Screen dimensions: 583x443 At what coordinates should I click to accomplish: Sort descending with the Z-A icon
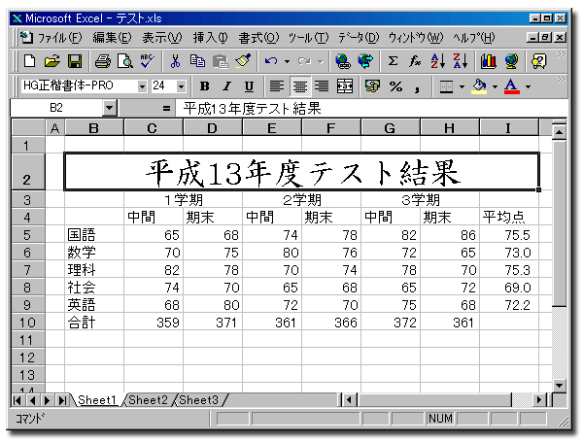tap(461, 61)
